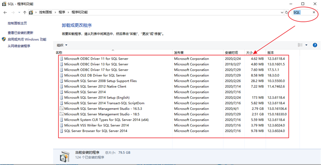Image resolution: width=321 pixels, height=165 pixels.
Task: Select Microsoft ODBC Driver 11 for SQL Server
Action: point(96,59)
